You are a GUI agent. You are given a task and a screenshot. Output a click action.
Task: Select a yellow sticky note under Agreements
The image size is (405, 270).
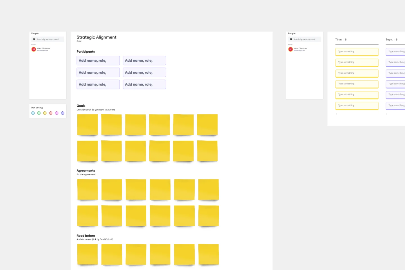pos(87,189)
